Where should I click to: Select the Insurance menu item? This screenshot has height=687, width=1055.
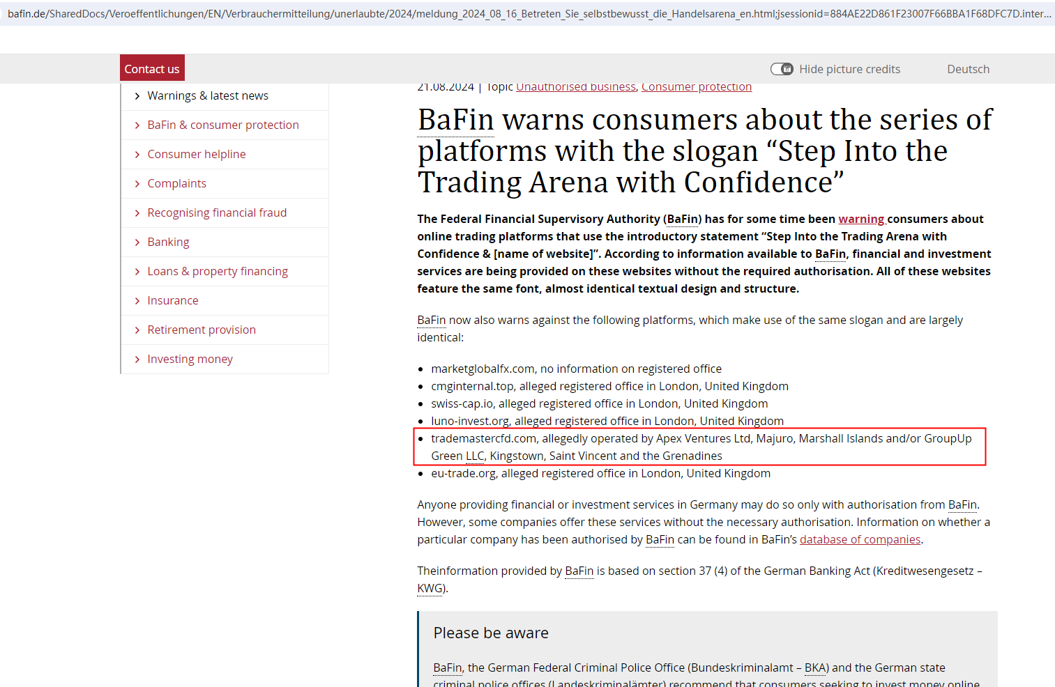coord(173,300)
